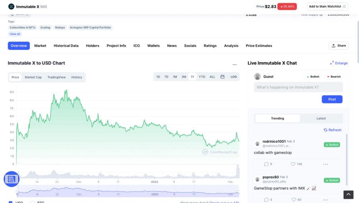Open Daily News Recap floating widget
359x203 pixels.
[x=12, y=179]
